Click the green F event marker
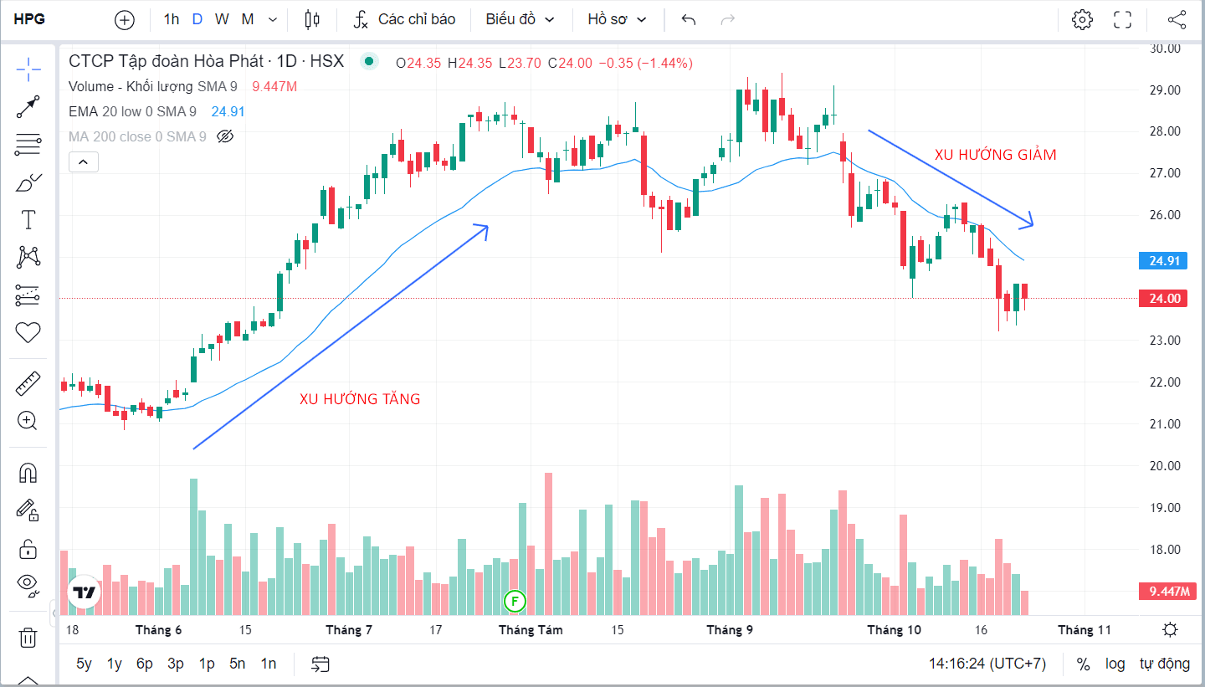 515,599
